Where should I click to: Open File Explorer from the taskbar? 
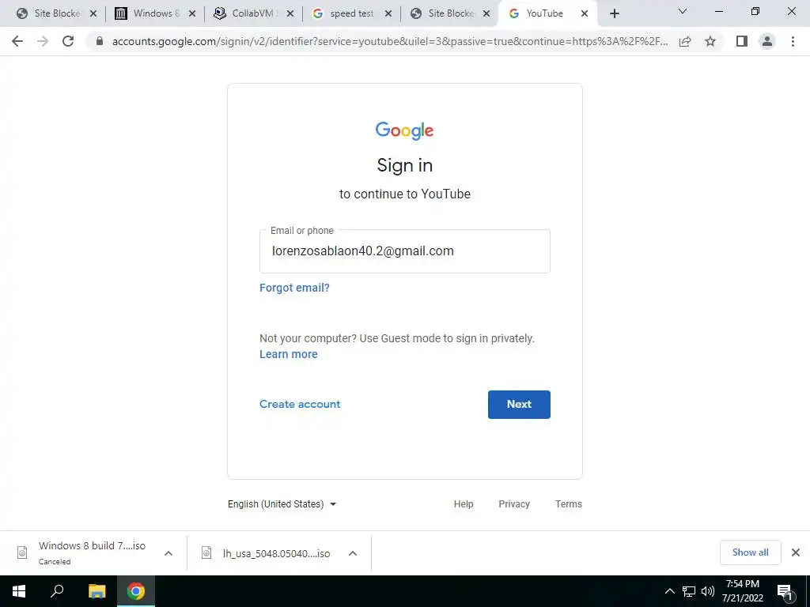click(97, 591)
